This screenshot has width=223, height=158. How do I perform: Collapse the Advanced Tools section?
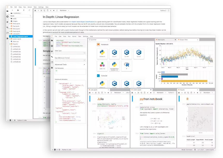pos(84,65)
